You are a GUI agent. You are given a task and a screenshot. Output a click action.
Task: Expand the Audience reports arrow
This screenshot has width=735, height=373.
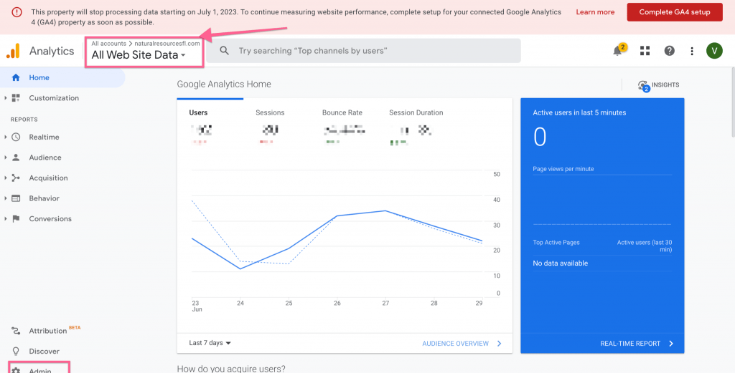pyautogui.click(x=5, y=158)
